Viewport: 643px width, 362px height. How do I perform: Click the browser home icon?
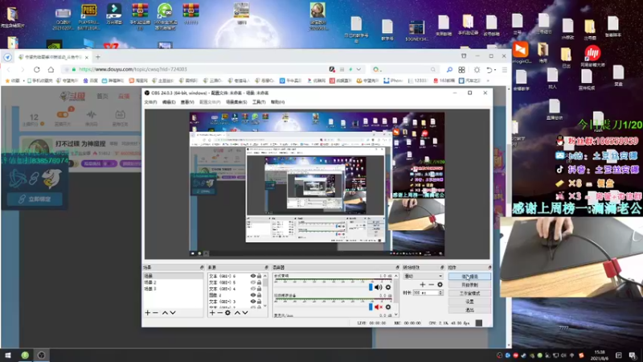51,69
